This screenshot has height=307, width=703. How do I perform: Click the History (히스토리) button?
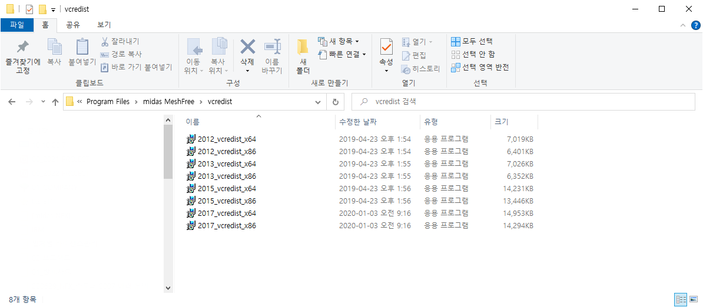(420, 69)
